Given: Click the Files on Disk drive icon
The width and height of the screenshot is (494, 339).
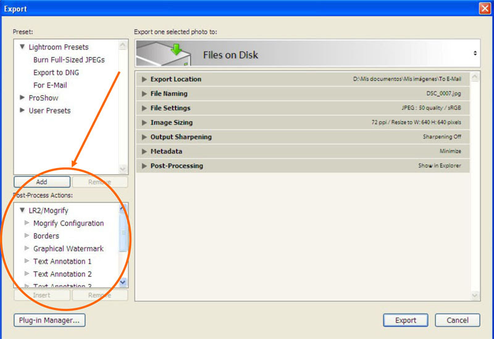Looking at the screenshot, I should (164, 54).
